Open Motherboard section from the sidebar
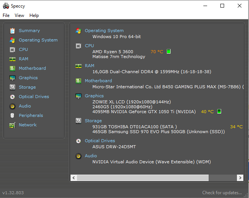Screen dimensions: 249x198 tap(32, 68)
